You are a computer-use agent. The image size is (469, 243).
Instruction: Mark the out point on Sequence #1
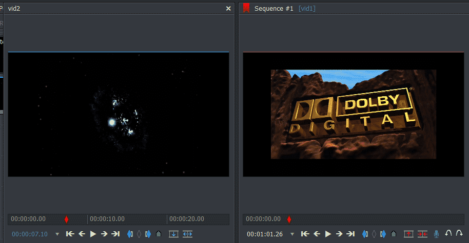[383, 234]
